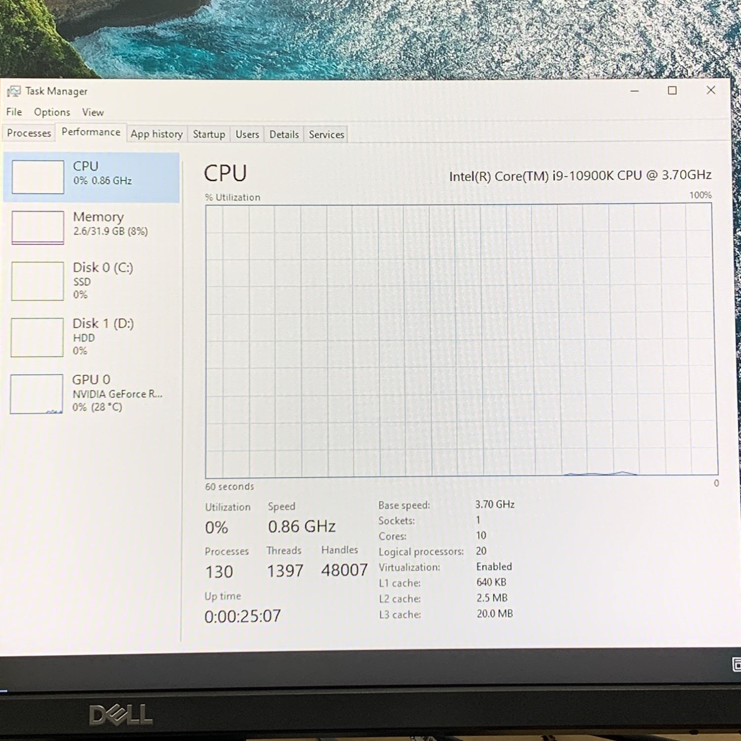Show Disk 1 (D:) HDD performance
Viewport: 741px width, 741px height.
[x=91, y=337]
